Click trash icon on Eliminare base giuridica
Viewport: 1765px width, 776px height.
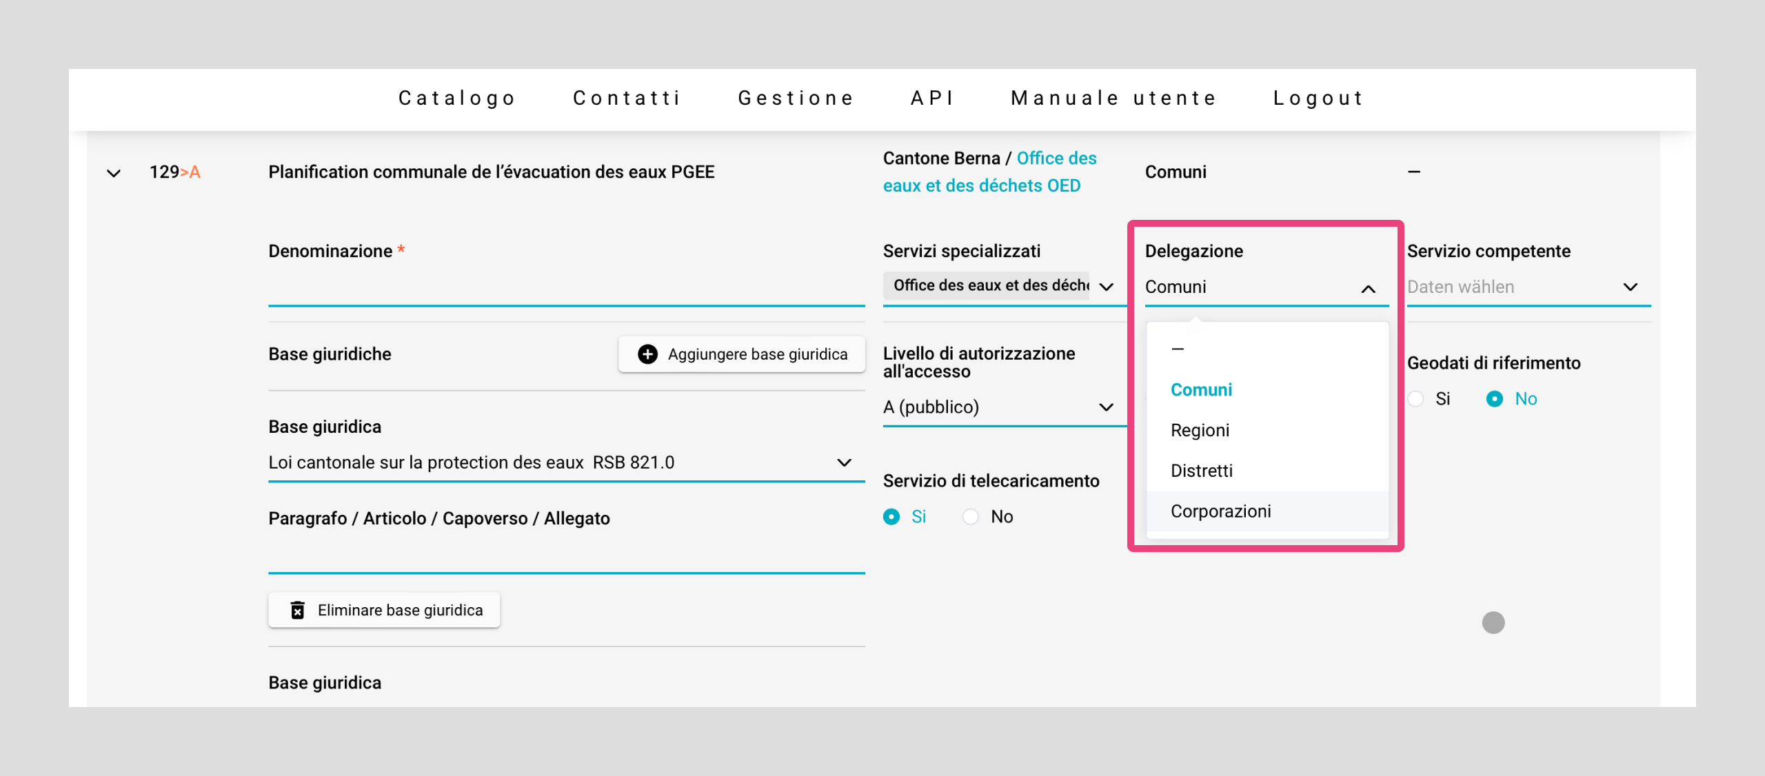297,610
